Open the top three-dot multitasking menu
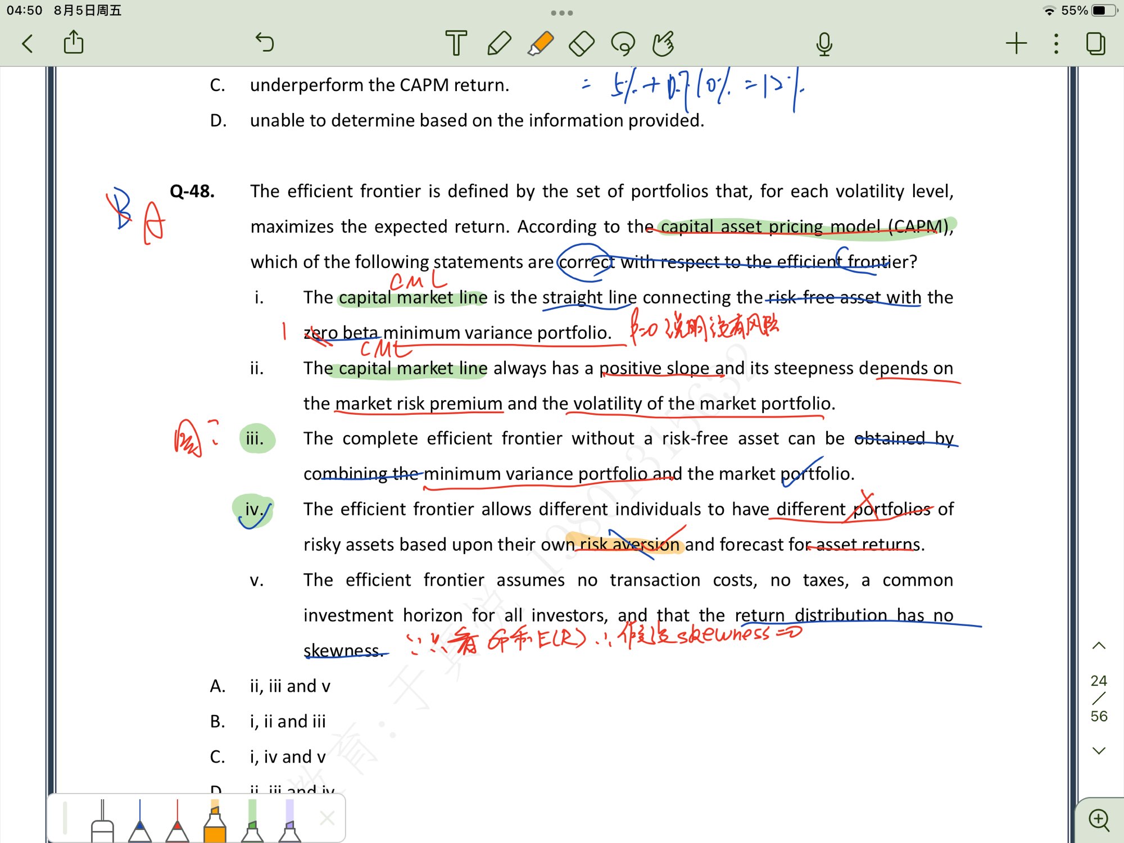 [x=561, y=12]
